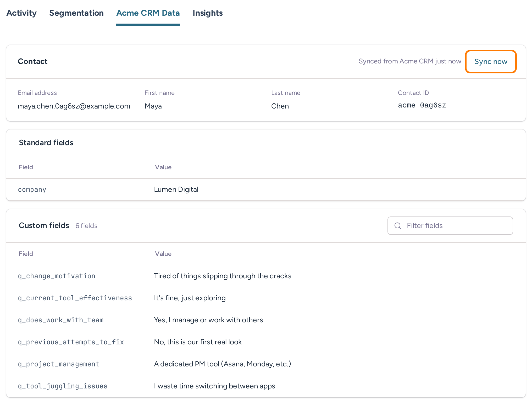The height and width of the screenshot is (412, 532).
Task: Select 'I waste time switching between apps'
Action: 214,386
